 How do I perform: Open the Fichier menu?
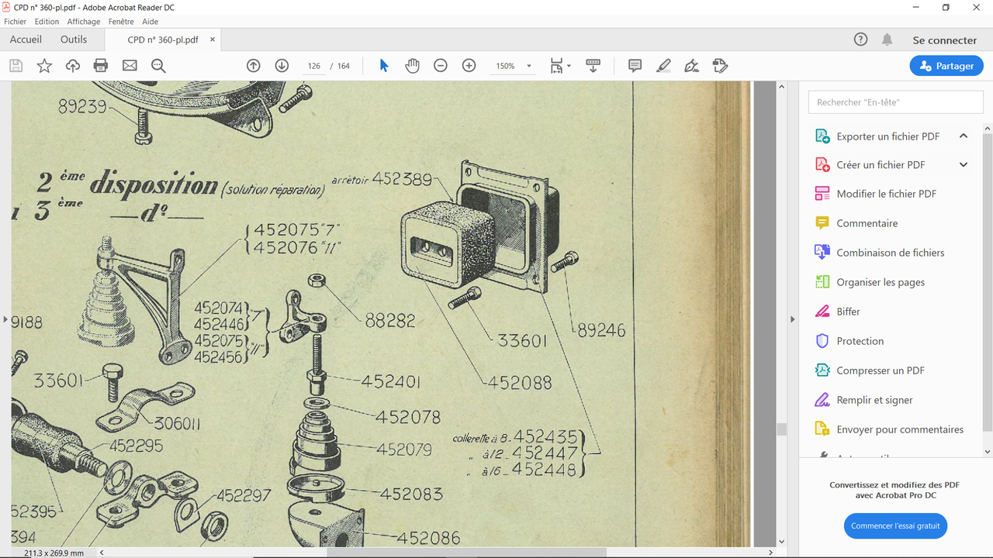(15, 22)
